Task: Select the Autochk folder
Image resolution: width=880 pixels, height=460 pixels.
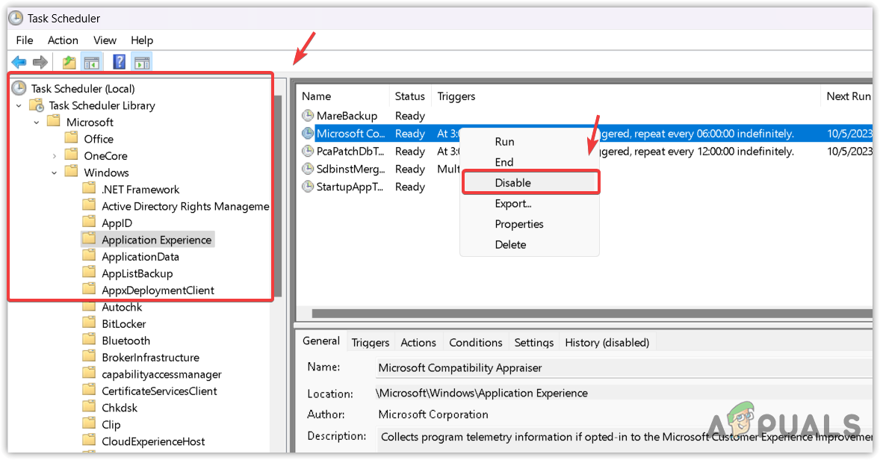Action: click(122, 308)
